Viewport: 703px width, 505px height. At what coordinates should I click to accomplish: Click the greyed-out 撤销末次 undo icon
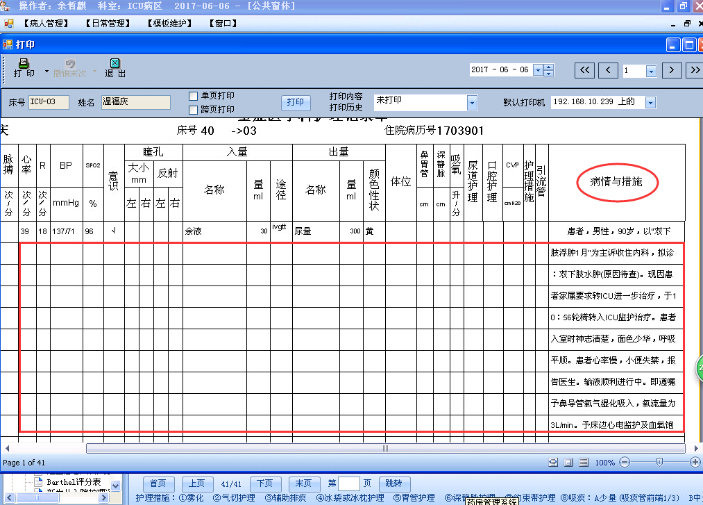point(70,63)
